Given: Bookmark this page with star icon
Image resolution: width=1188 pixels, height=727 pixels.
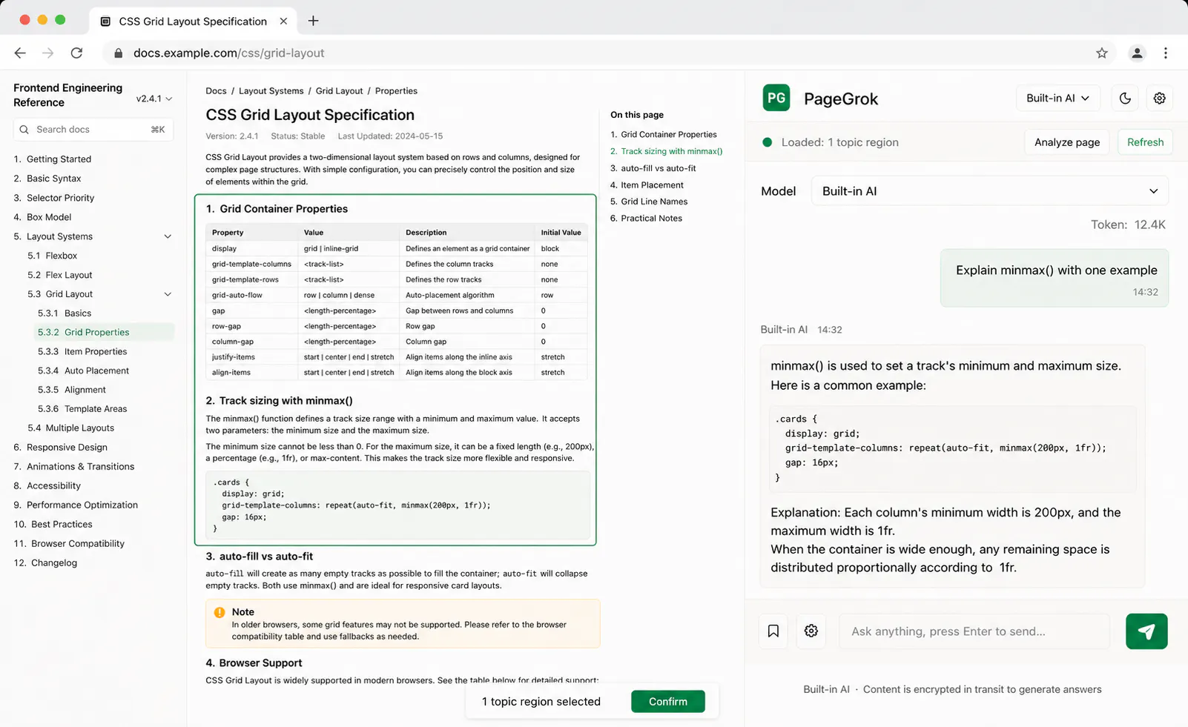Looking at the screenshot, I should click(x=1102, y=53).
